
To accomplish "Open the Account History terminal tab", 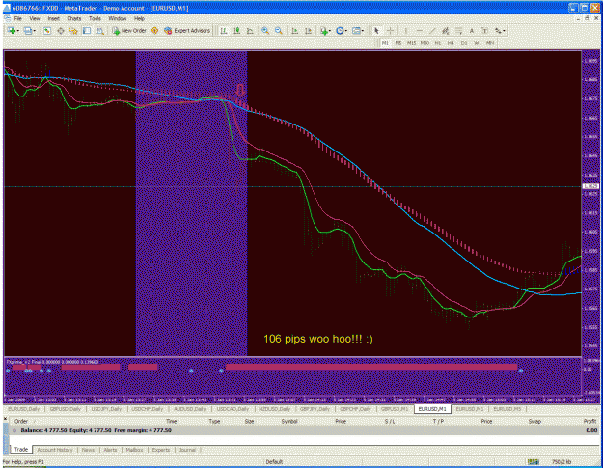I will [55, 450].
